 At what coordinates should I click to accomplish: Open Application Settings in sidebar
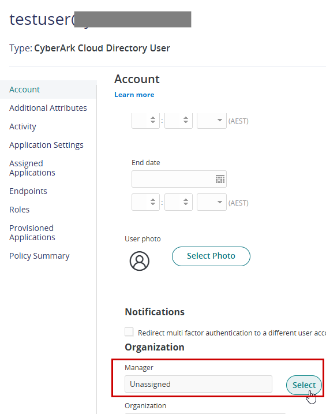click(x=46, y=145)
